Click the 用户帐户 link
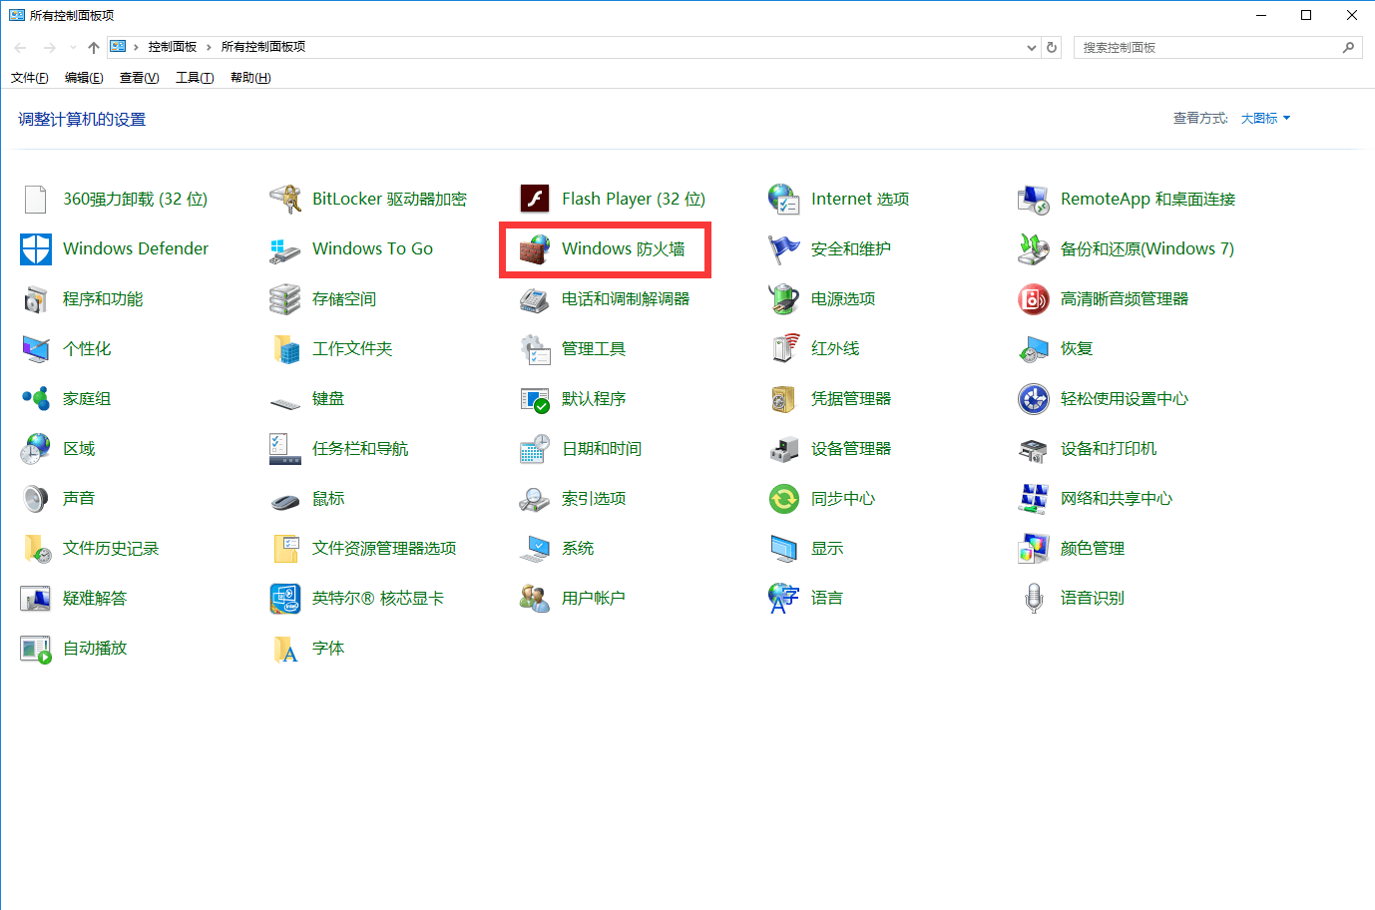This screenshot has height=910, width=1375. tap(594, 599)
